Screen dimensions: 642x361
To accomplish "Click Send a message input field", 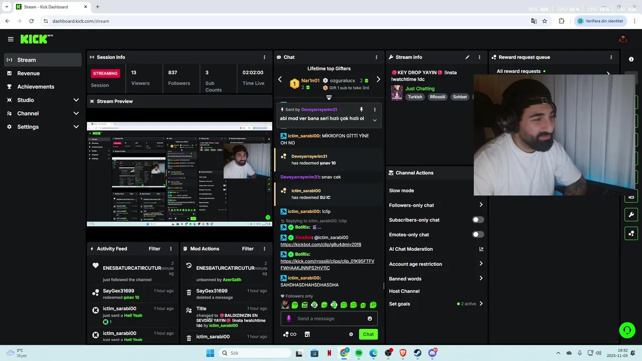I will (x=329, y=318).
